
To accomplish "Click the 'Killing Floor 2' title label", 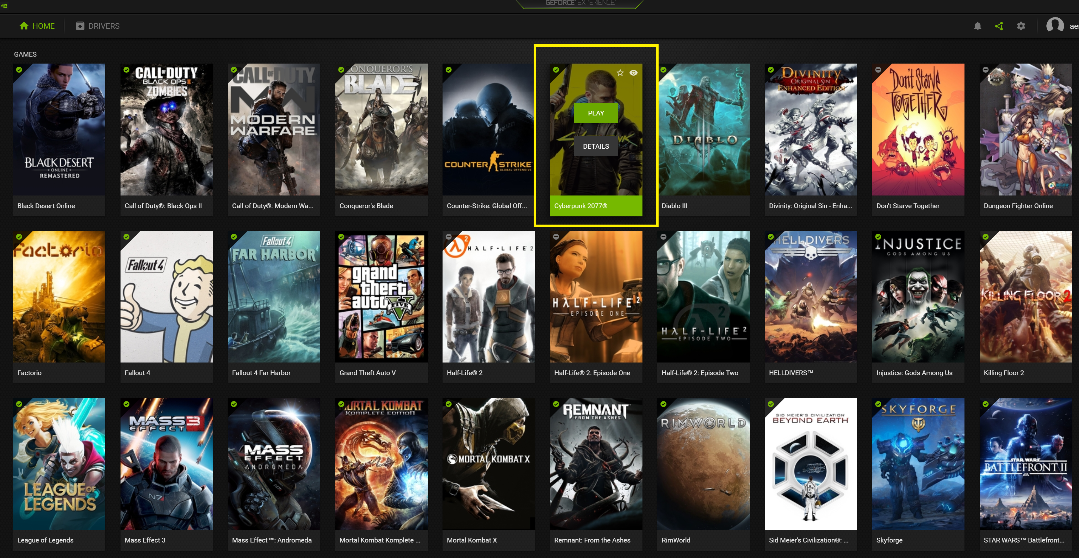I will [1004, 373].
